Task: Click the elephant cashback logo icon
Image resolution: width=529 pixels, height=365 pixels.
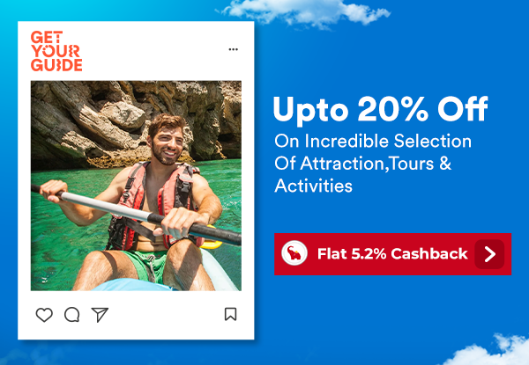Action: [x=294, y=253]
